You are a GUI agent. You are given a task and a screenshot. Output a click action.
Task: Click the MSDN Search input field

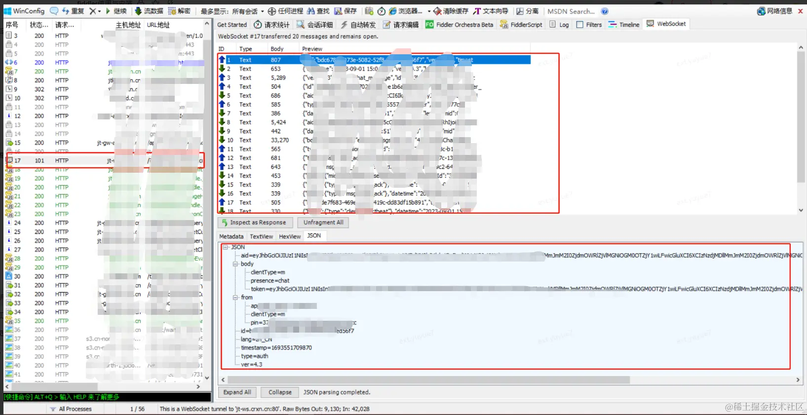[x=571, y=11]
